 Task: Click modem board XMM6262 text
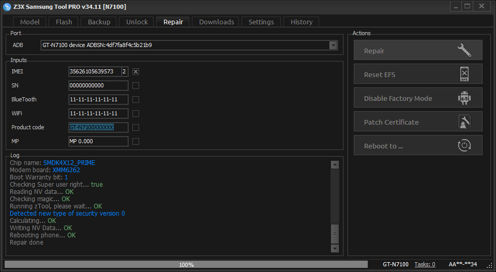[66, 170]
